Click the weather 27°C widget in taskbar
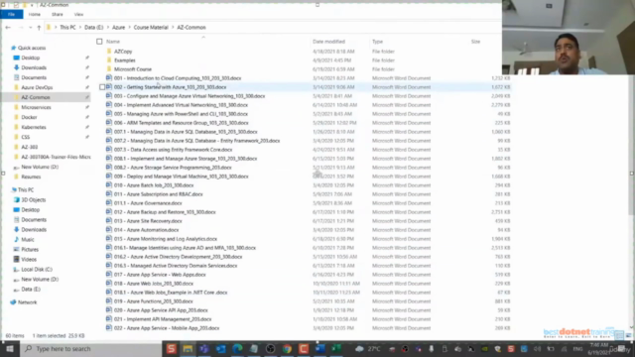The height and width of the screenshot is (357, 635). click(x=368, y=348)
